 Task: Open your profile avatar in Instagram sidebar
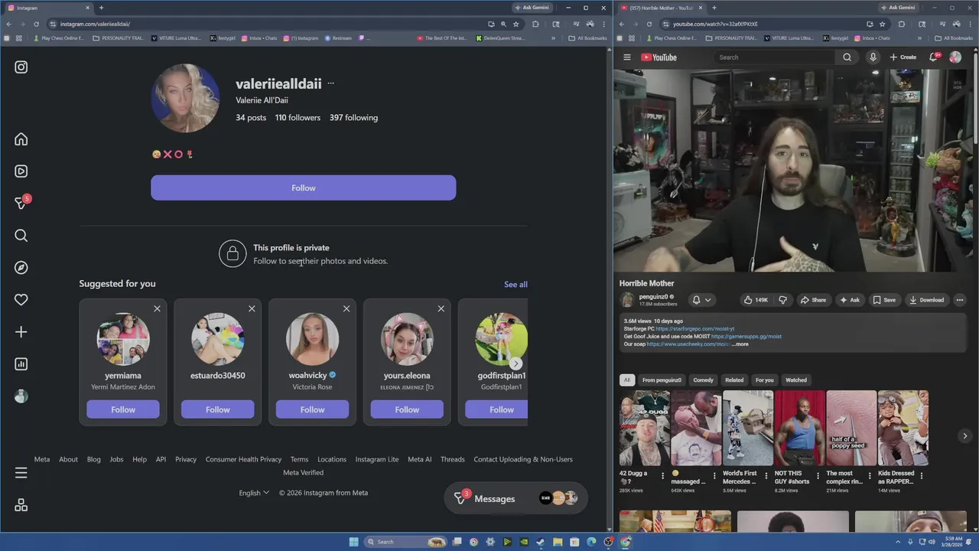click(21, 396)
